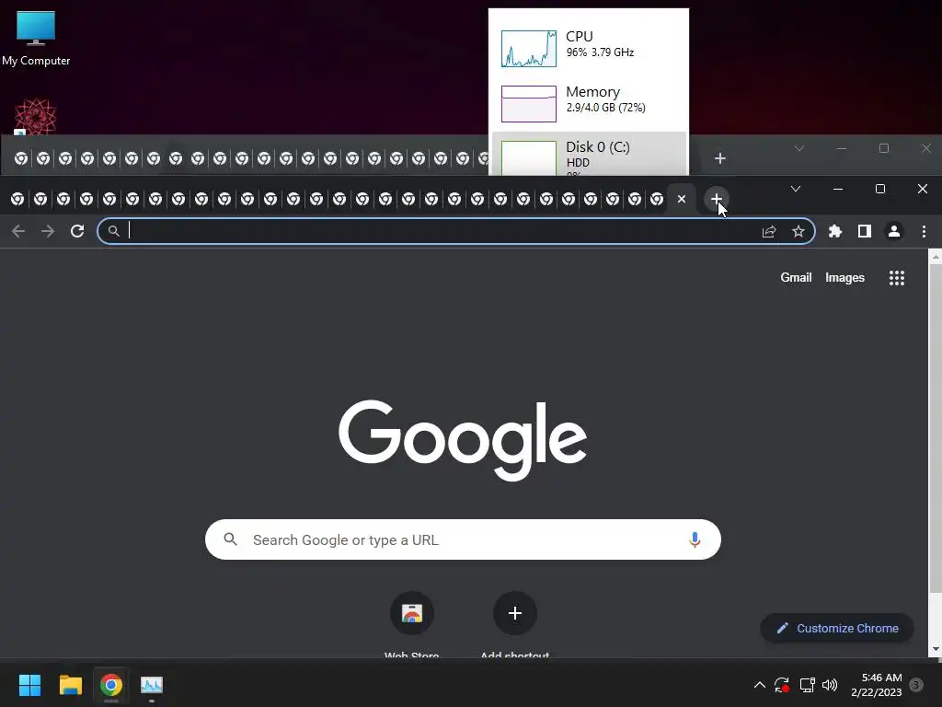The height and width of the screenshot is (707, 942).
Task: Open the clock and date 5:46 AM
Action: 877,685
